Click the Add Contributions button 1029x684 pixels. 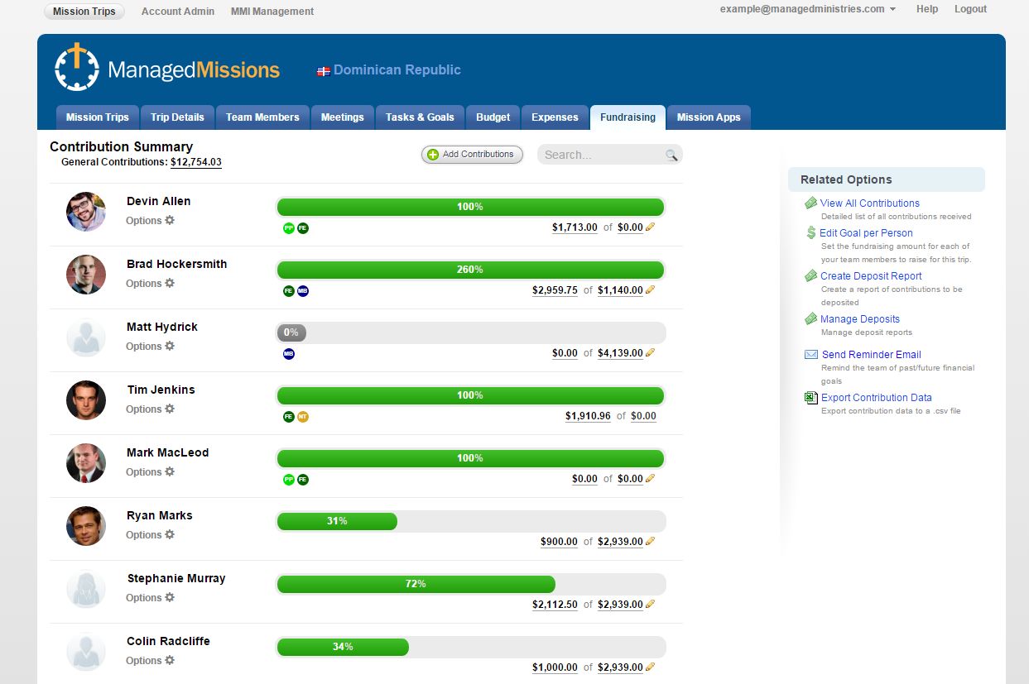coord(472,155)
